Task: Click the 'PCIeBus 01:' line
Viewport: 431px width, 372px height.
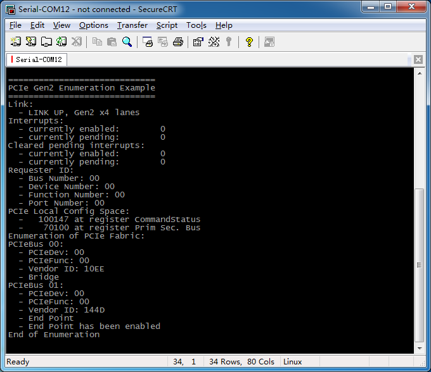Action: (x=35, y=285)
